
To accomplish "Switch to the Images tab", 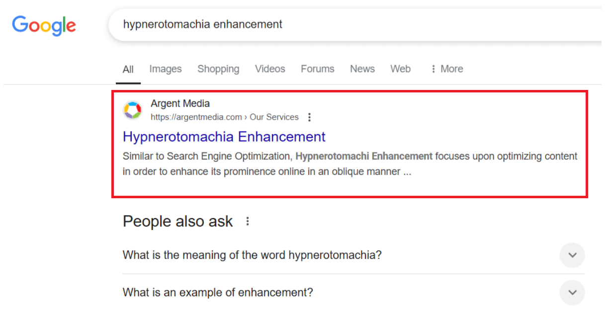I will 166,69.
